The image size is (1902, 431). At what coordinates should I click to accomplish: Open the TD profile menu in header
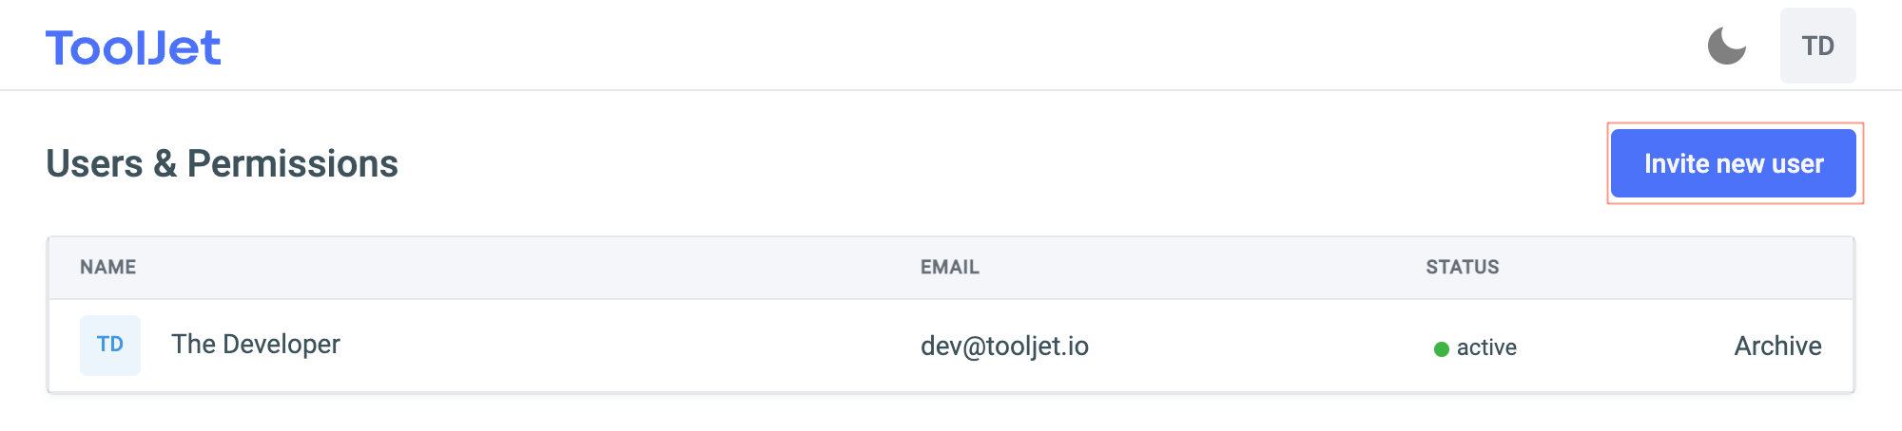(1817, 46)
